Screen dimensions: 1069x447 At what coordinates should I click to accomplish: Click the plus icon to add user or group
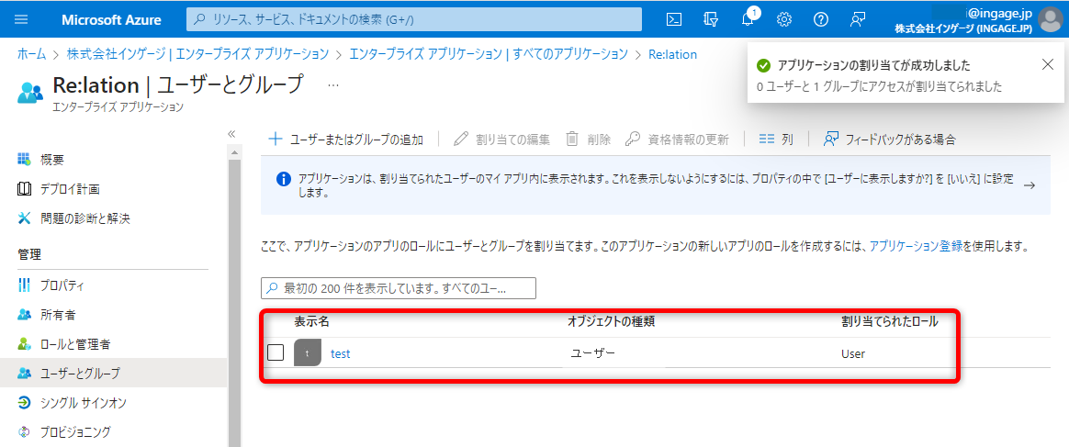[x=276, y=139]
